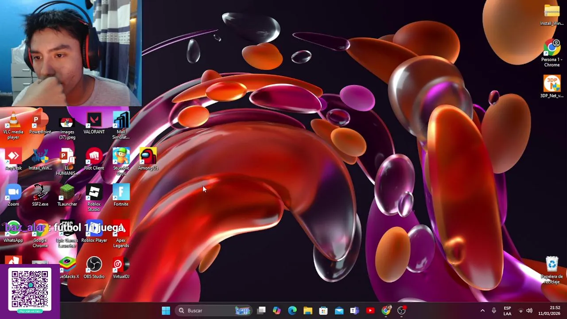
Task: Open YouTube from the taskbar
Action: click(x=370, y=311)
